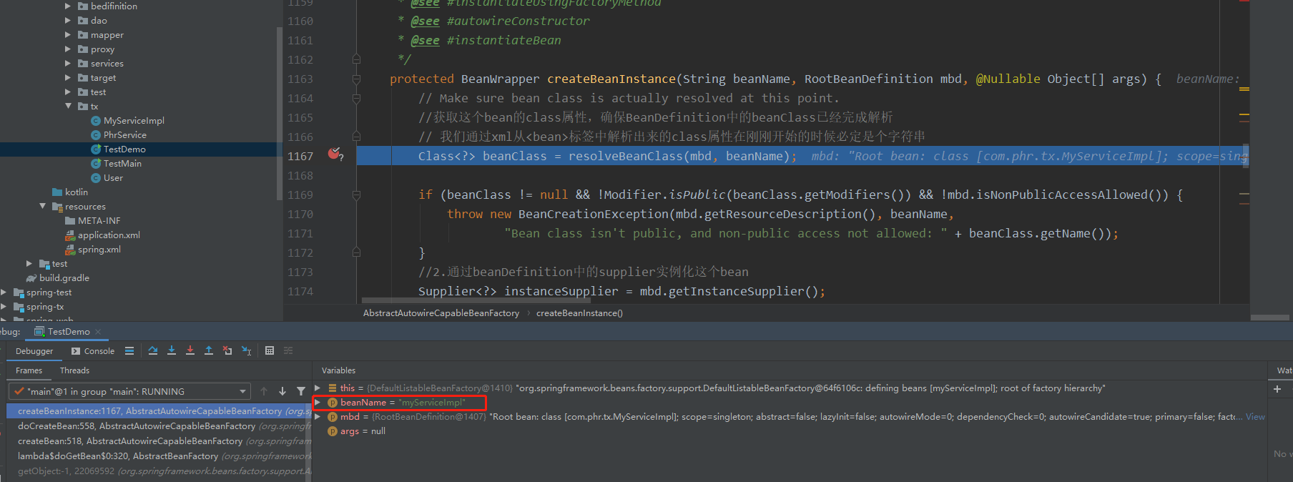Viewport: 1293px width, 482px height.
Task: Open the thread selector dropdown
Action: [x=129, y=391]
